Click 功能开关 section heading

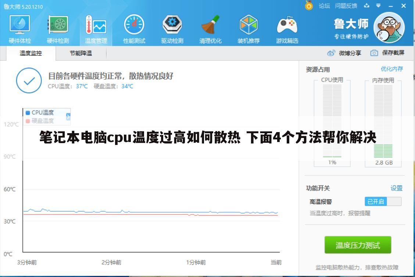click(318, 188)
